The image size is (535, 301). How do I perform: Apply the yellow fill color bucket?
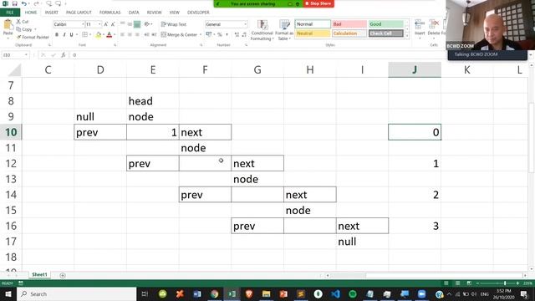pos(99,35)
